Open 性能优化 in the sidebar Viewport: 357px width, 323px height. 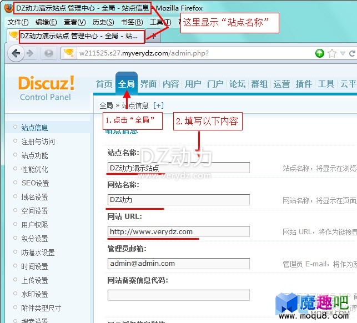click(x=34, y=169)
